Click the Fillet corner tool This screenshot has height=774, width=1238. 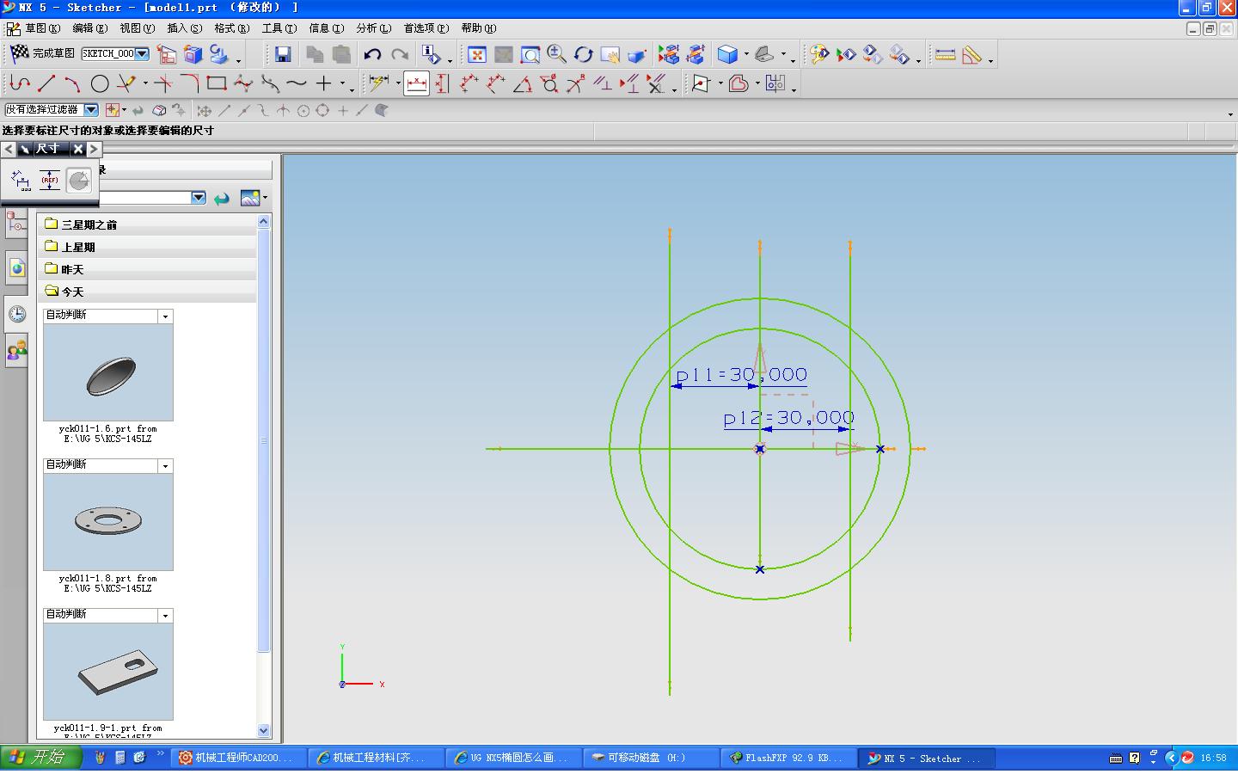pyautogui.click(x=189, y=83)
